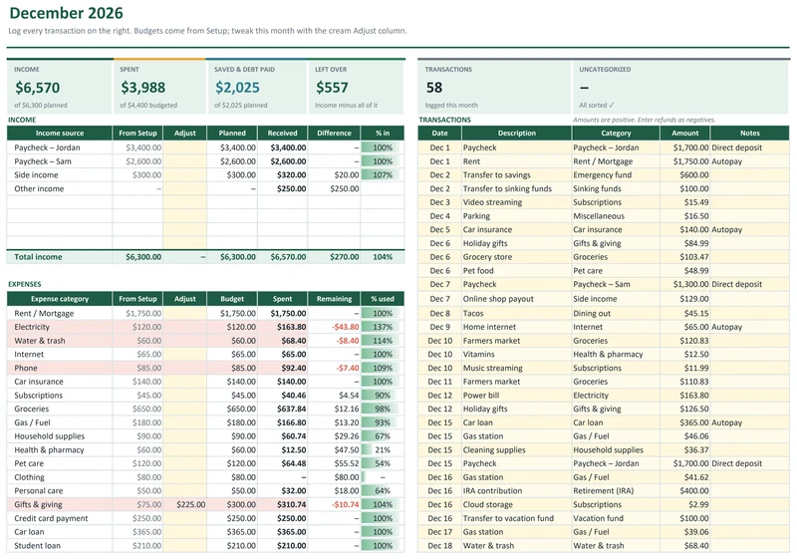
Task: Select the Online shop payout description
Action: coord(516,299)
